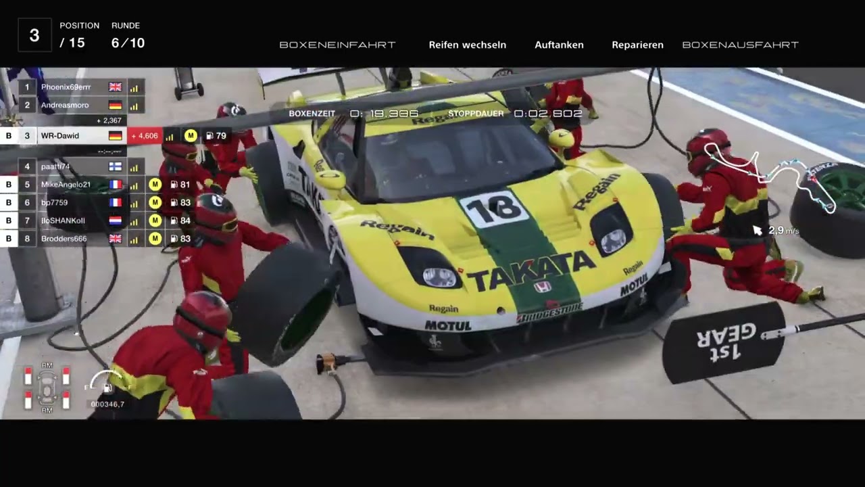Click the connection signal bars for WR-Dawid
The image size is (865, 487).
(x=170, y=136)
